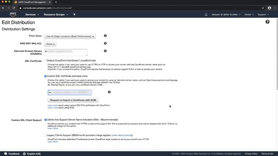Image resolution: width=278 pixels, height=156 pixels.
Task: Click the help question mark icon
Action: pyautogui.click(x=268, y=22)
